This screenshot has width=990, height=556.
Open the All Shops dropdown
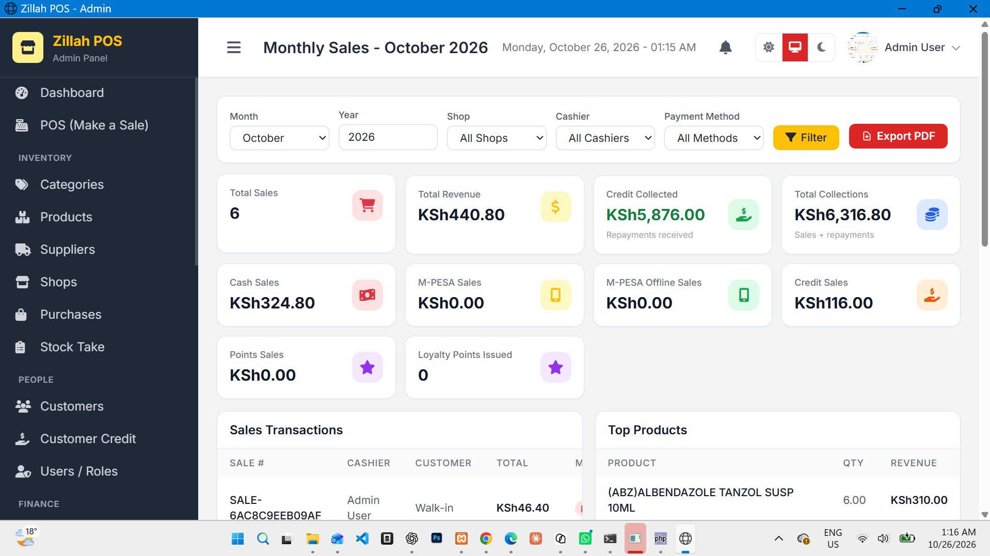(497, 138)
